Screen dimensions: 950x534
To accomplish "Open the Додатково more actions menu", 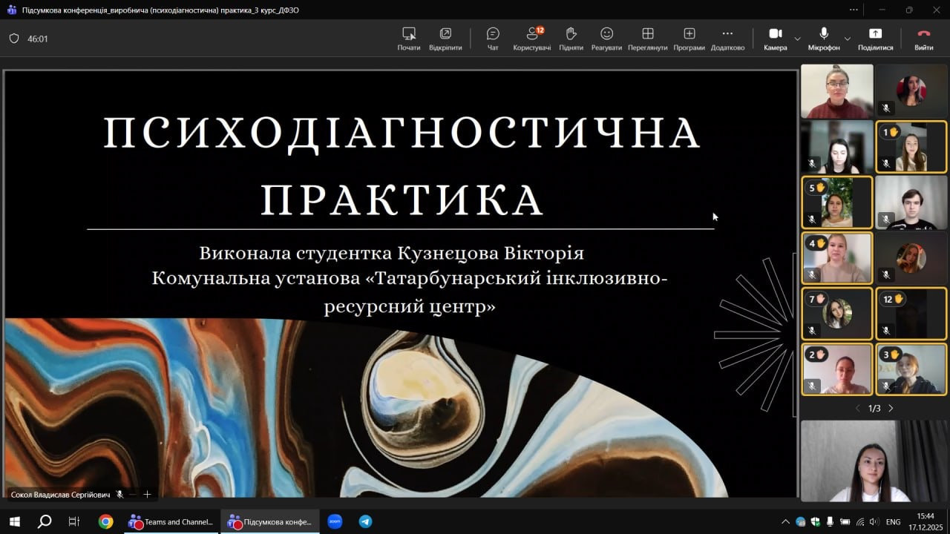I will (727, 39).
